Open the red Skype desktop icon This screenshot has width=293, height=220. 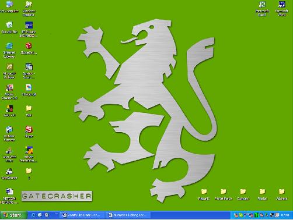[x=29, y=132]
